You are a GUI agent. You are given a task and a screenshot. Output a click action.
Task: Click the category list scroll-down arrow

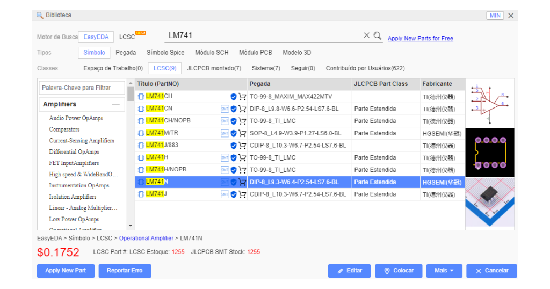pyautogui.click(x=131, y=226)
